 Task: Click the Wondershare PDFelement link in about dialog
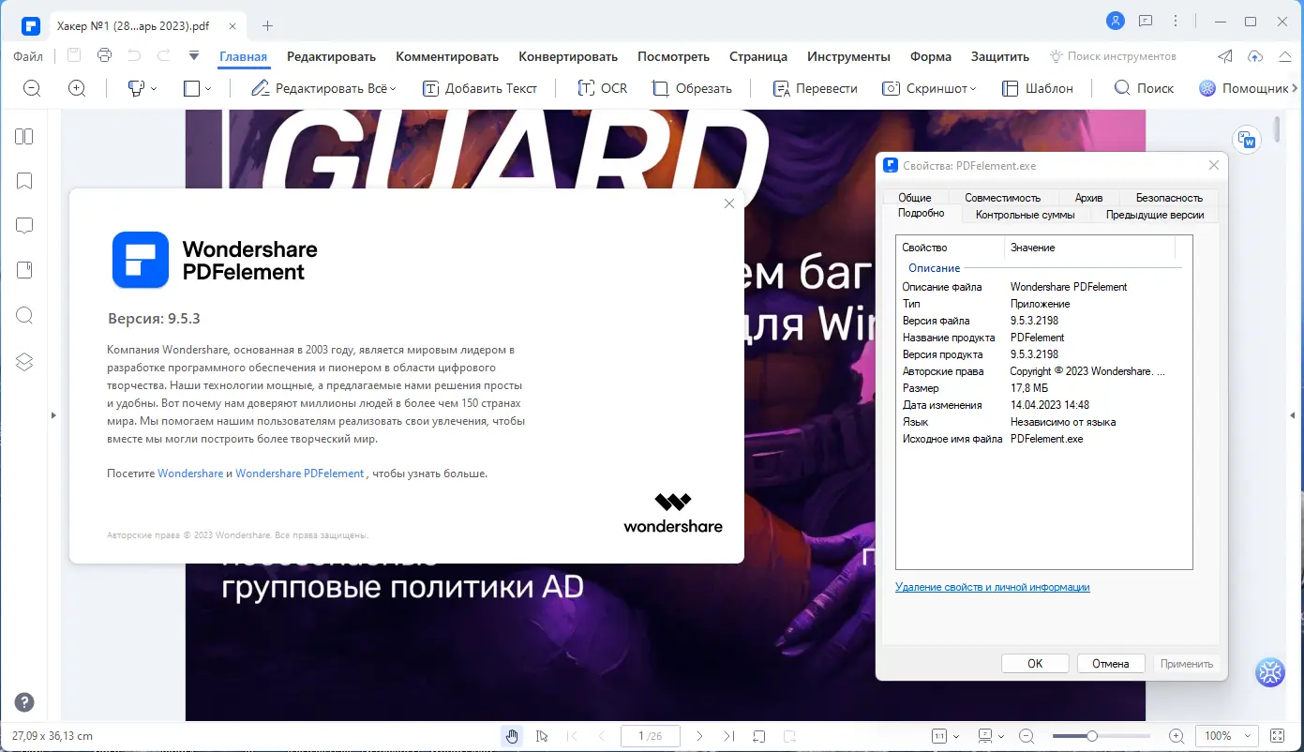299,473
